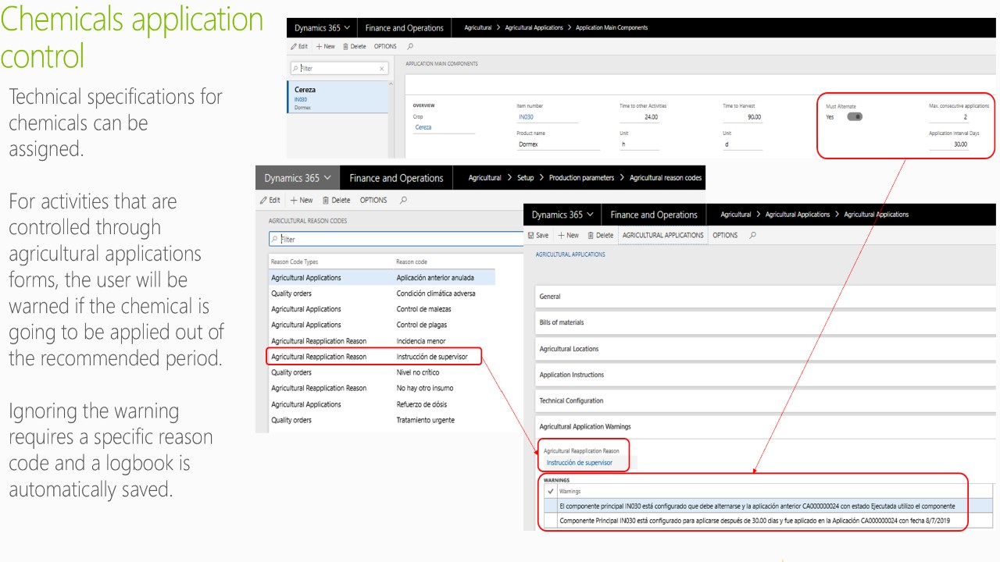Expand the Bills of materials section
Viewport: 1000px width, 562px height.
(766, 322)
